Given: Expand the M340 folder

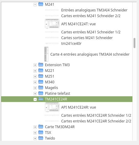Looking at the screenshot, I should point(35,82).
